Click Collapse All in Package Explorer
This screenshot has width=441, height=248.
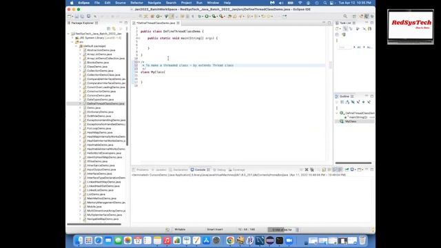(109, 29)
